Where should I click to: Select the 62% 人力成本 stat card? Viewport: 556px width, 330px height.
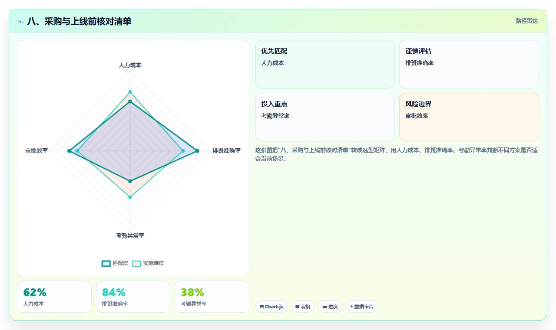coord(54,297)
